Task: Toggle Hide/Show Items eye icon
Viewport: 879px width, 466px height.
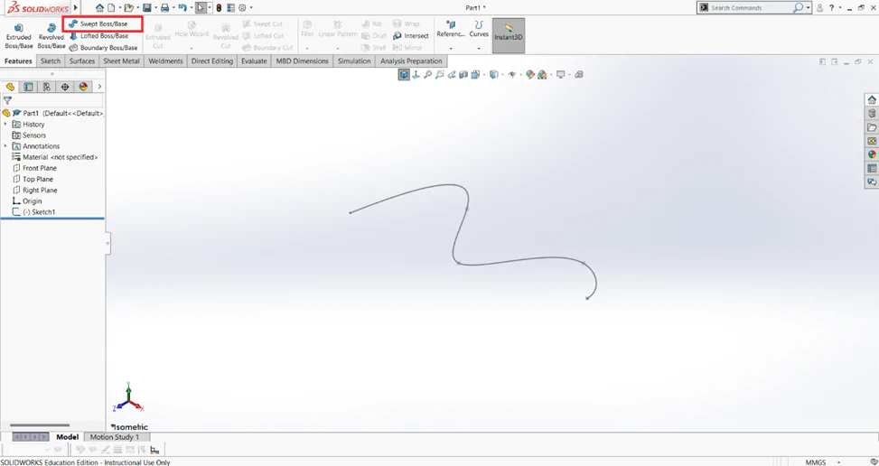Action: pyautogui.click(x=512, y=74)
